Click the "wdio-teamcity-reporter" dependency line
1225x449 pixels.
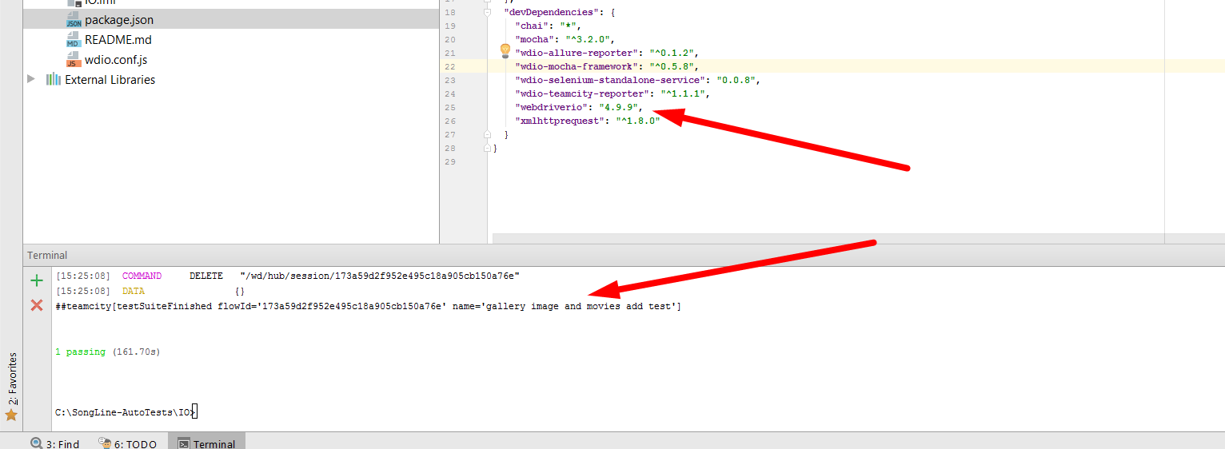pyautogui.click(x=612, y=93)
